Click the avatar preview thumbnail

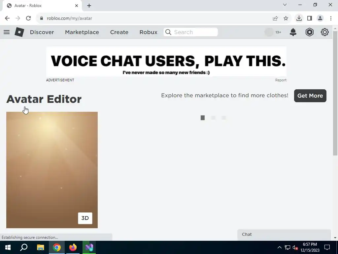click(52, 170)
